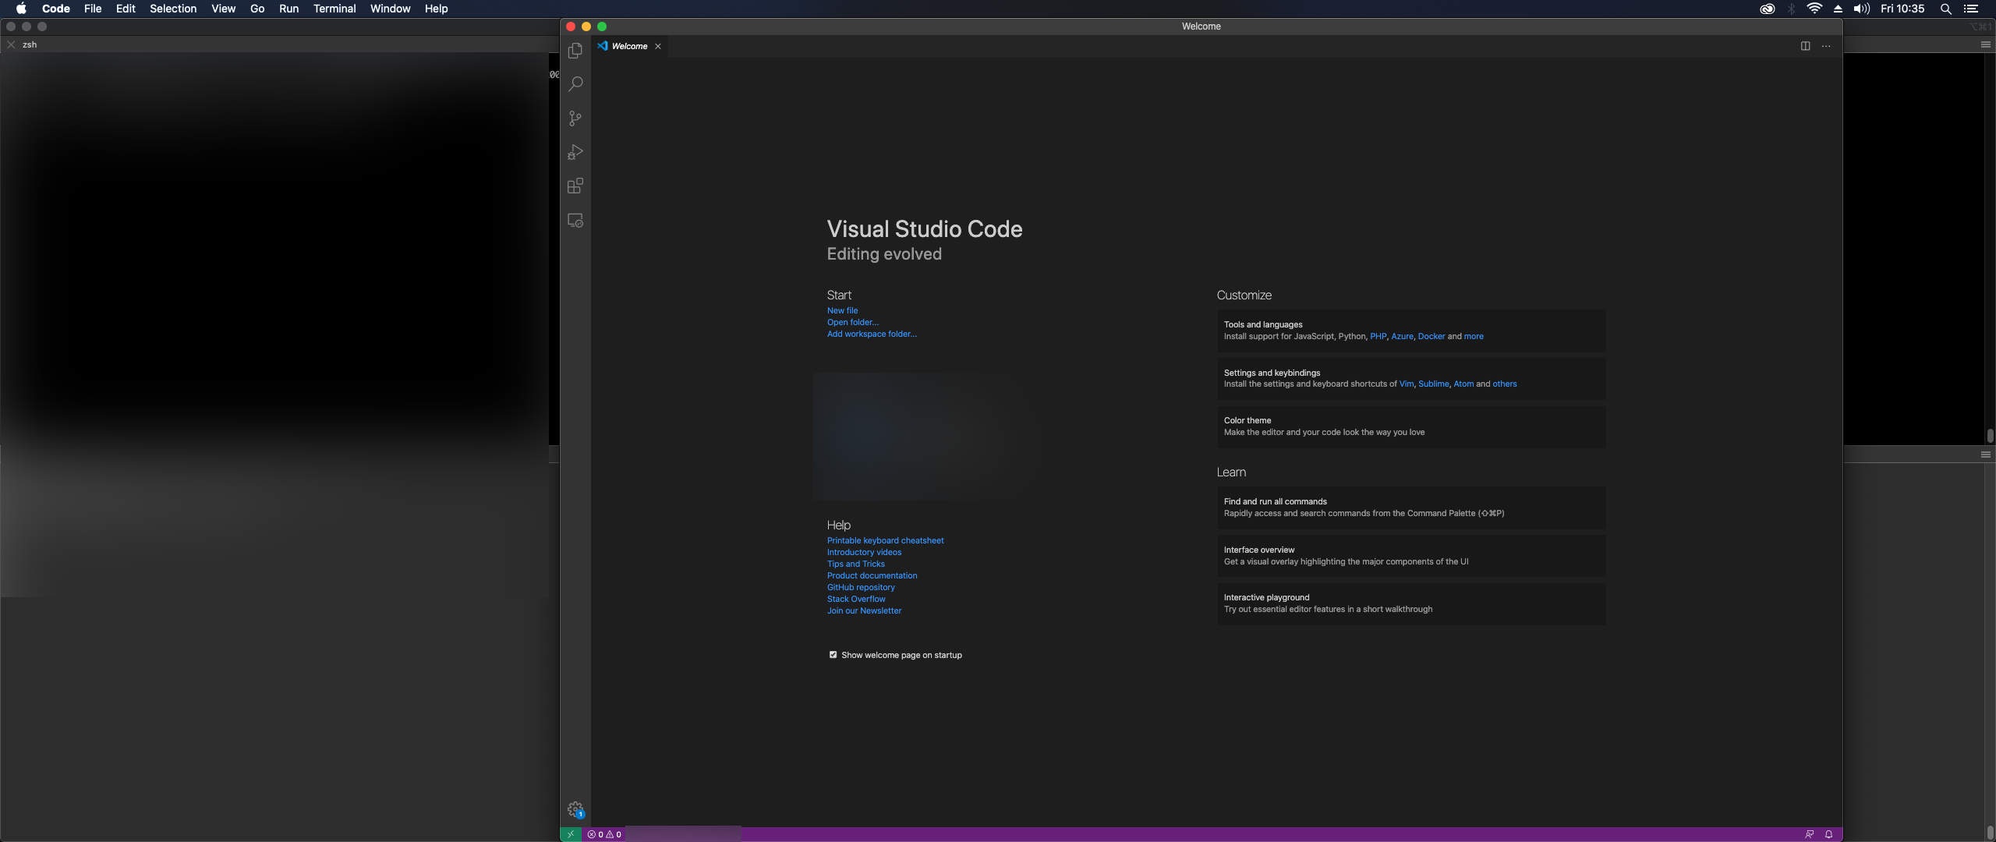Screen dimensions: 1996x842
Task: Split the Welcome editor
Action: [1805, 46]
